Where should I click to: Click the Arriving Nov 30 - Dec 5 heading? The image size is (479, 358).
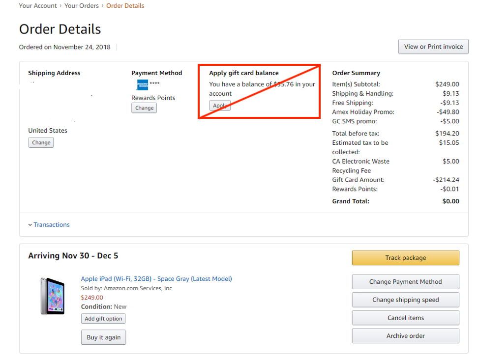tap(73, 255)
